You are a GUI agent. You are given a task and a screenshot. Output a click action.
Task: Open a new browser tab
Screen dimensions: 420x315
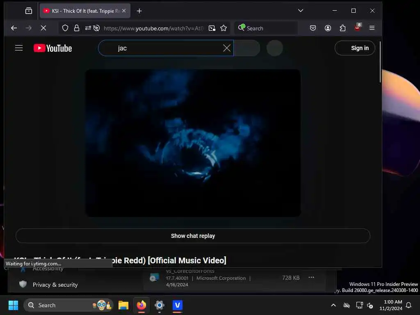pos(139,11)
